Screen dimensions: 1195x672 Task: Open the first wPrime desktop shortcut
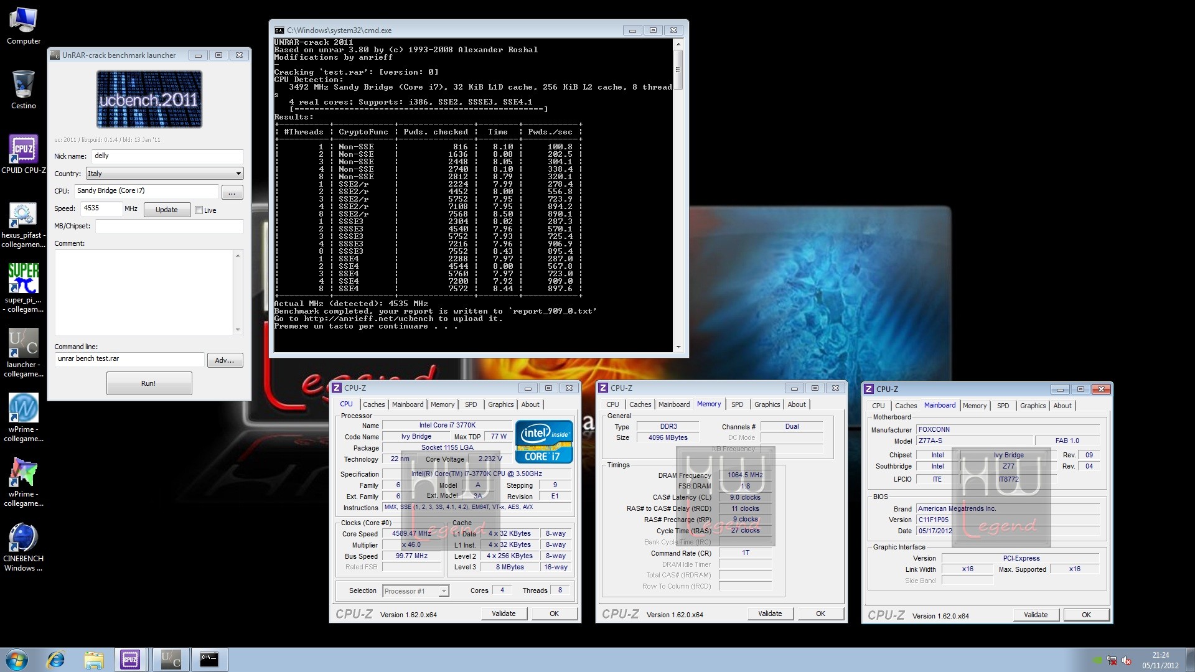click(23, 417)
